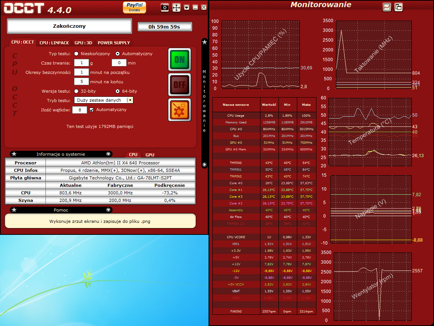Image resolution: width=434 pixels, height=326 pixels.
Task: Select the TMPIN1 sensor row
Action: (264, 170)
